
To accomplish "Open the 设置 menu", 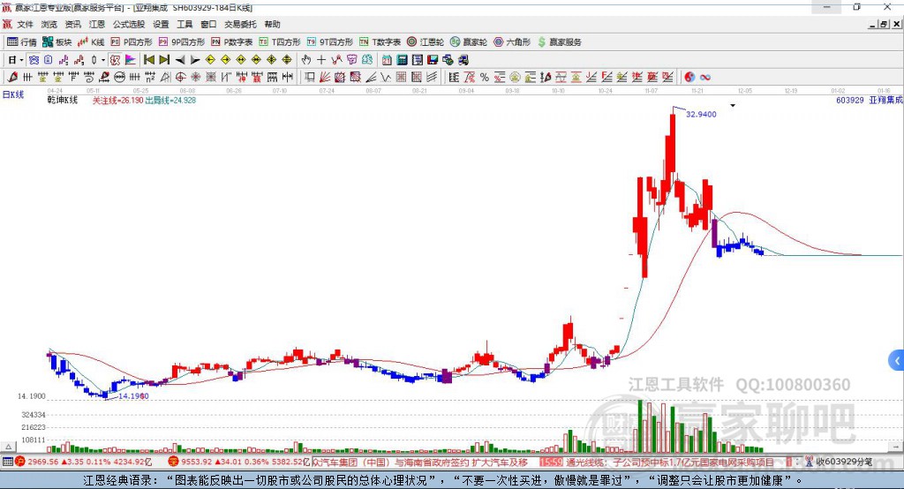I will 161,24.
